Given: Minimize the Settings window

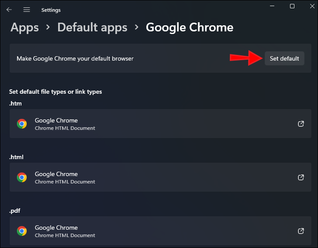Looking at the screenshot, I should pyautogui.click(x=272, y=6).
